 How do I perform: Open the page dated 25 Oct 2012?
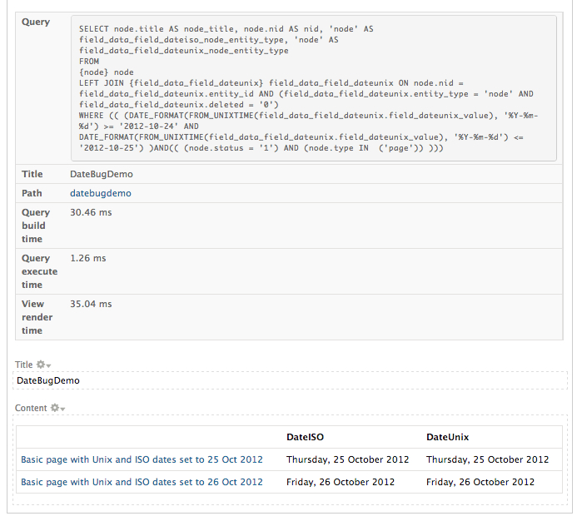click(142, 459)
